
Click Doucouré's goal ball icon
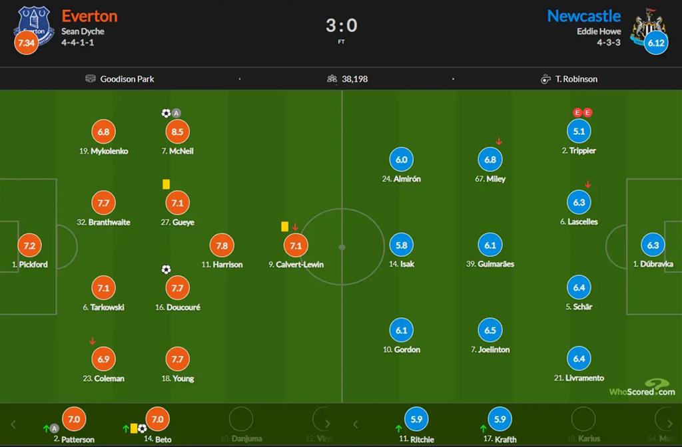coord(166,269)
